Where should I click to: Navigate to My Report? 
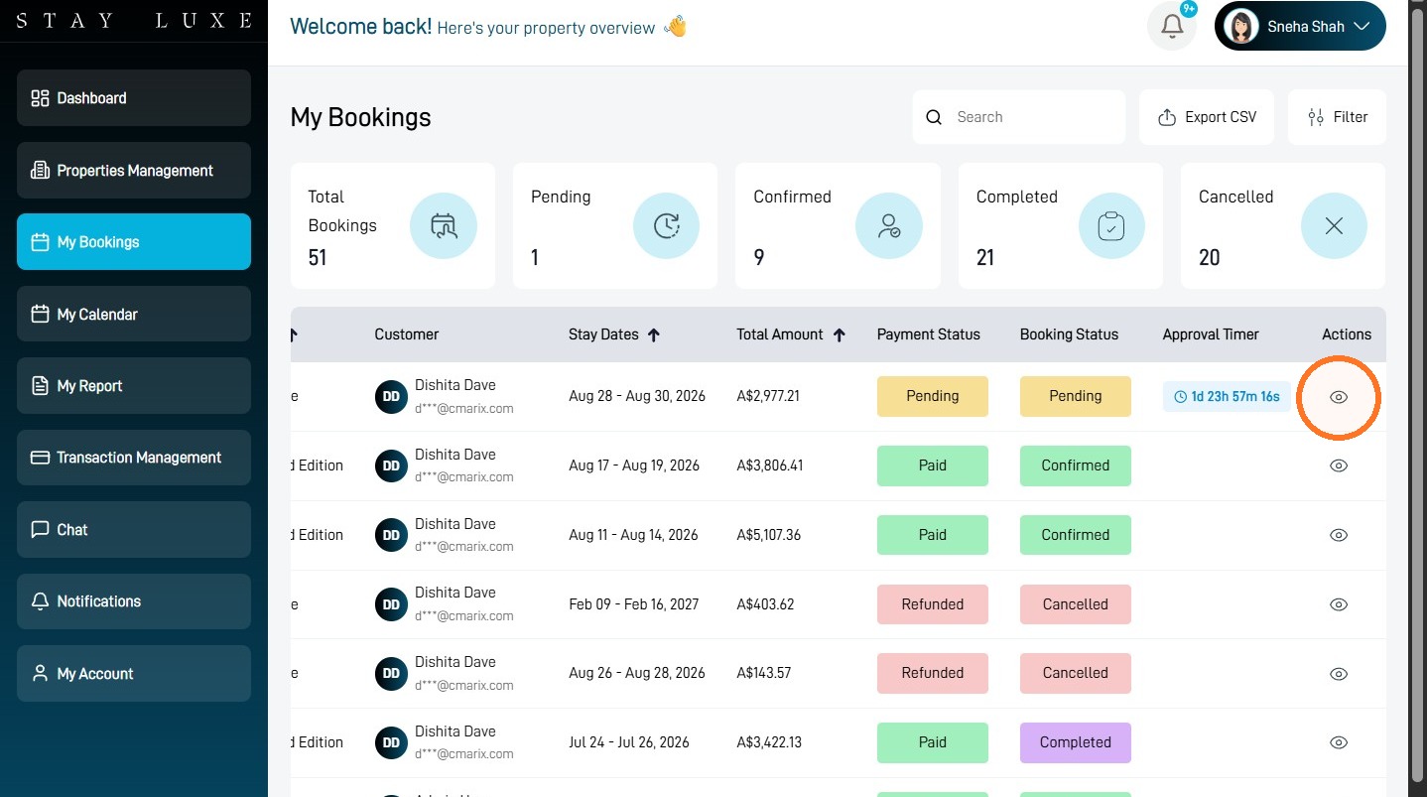click(134, 386)
